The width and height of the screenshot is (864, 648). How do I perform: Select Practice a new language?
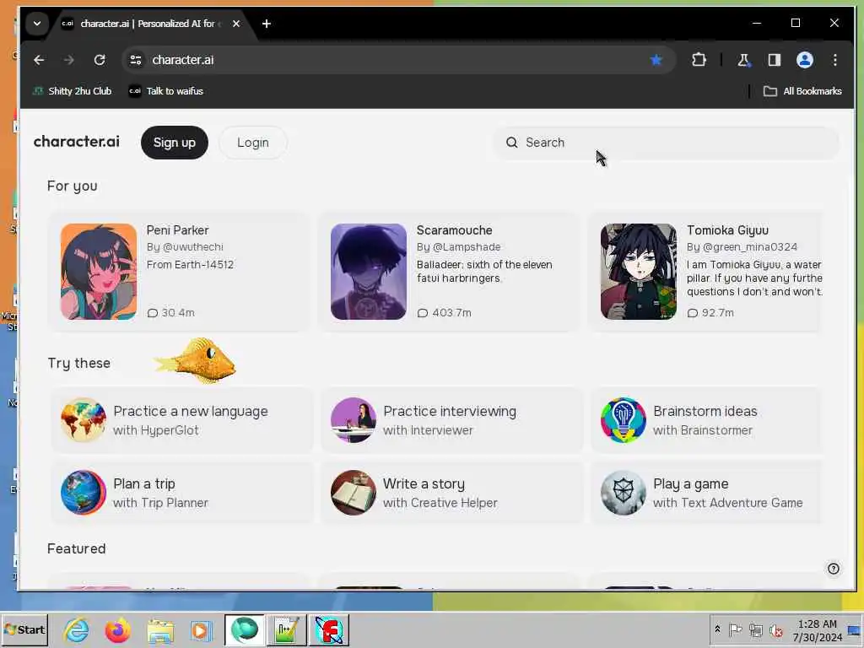(x=191, y=411)
